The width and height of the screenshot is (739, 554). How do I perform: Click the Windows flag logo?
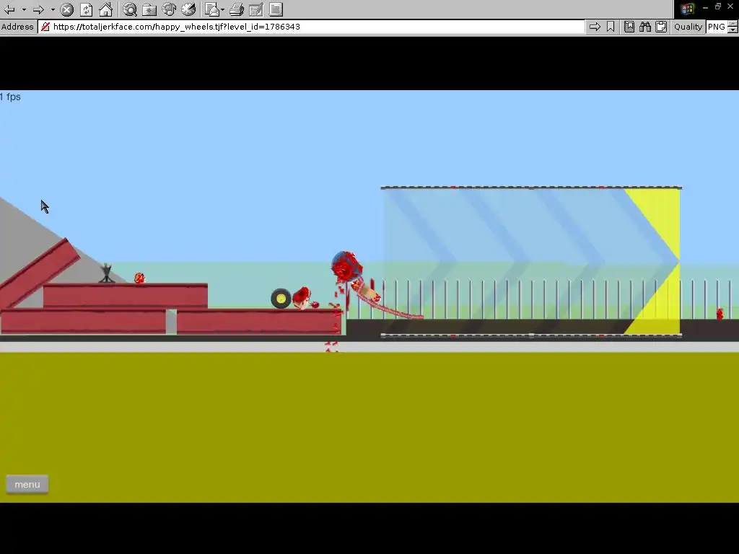tap(687, 9)
